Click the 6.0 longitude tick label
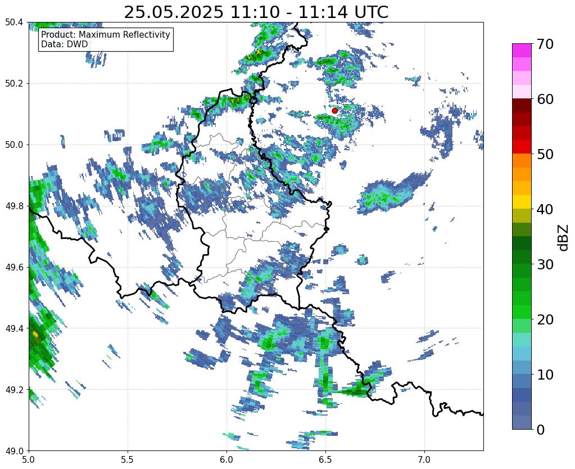The image size is (575, 469). pos(227,459)
